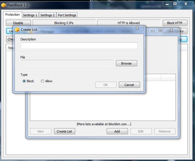195x161 pixels.
Task: Click the Disable protection button
Action: 18,23
